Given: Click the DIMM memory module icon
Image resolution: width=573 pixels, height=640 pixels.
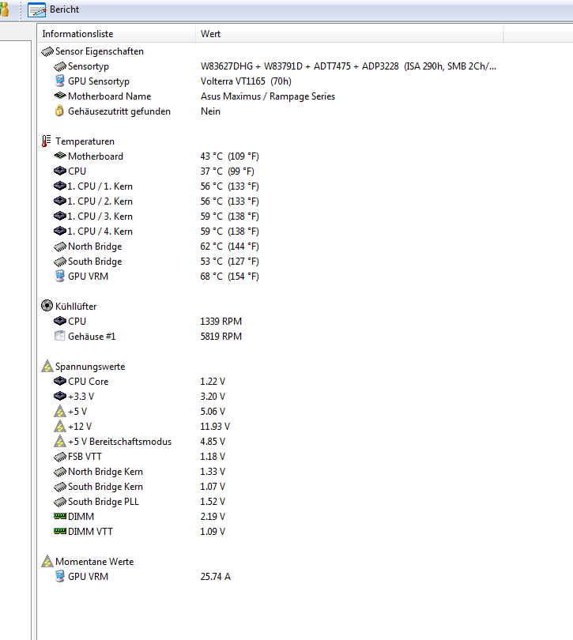Looking at the screenshot, I should tap(60, 516).
